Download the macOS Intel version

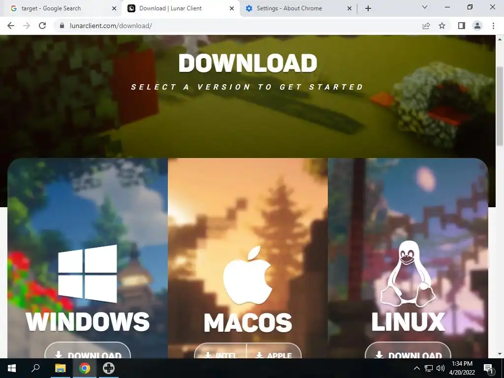[220, 351]
